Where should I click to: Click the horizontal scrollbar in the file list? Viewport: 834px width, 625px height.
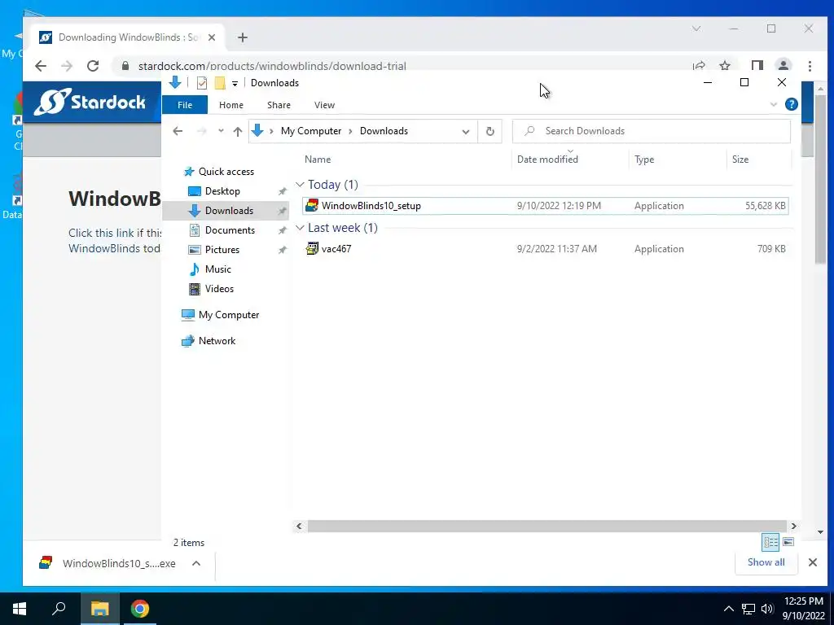coord(546,527)
